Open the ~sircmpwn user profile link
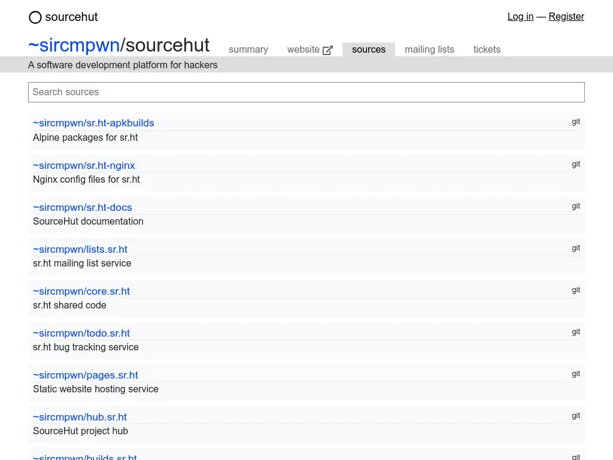Viewport: 613px width, 460px height. 74,45
